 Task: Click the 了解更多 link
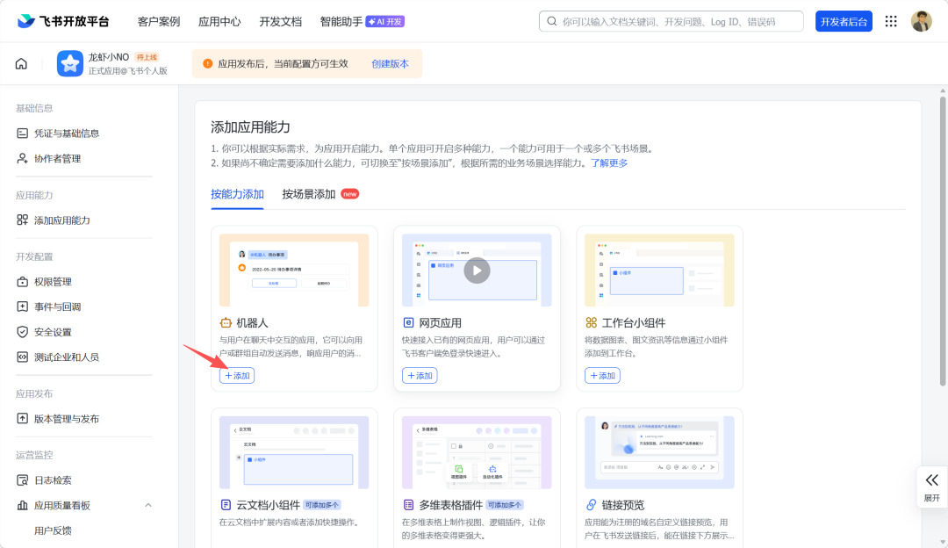609,162
